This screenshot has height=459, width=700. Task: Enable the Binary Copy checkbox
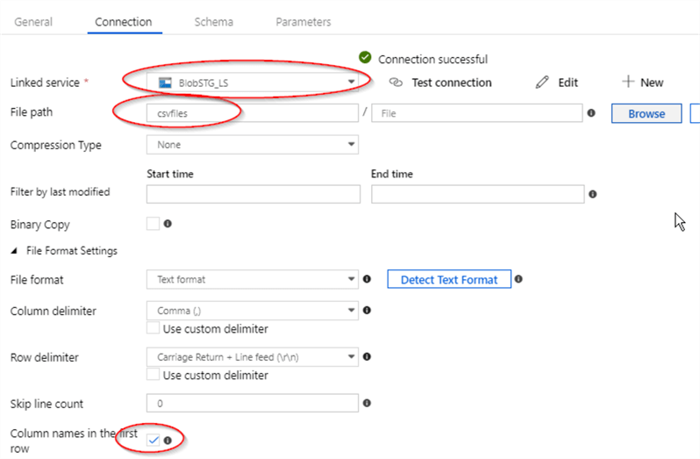click(x=153, y=224)
